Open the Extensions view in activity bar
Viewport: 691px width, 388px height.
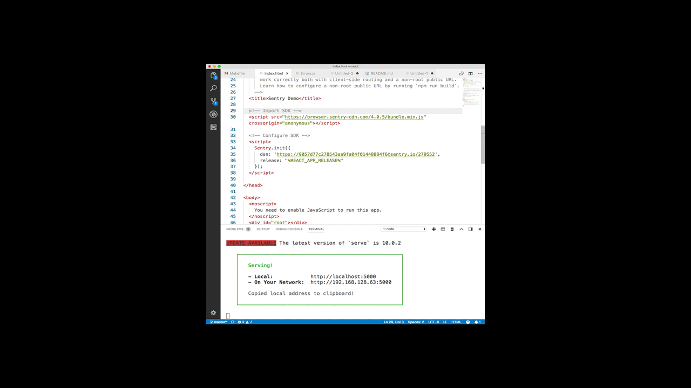pos(213,127)
